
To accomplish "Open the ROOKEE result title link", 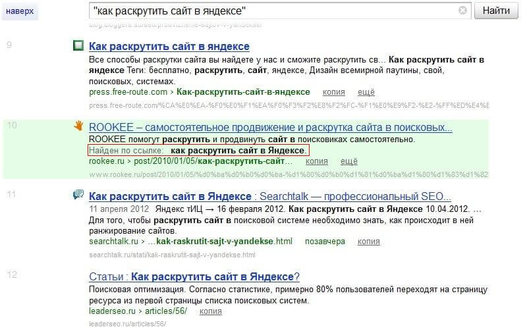I will pyautogui.click(x=270, y=127).
